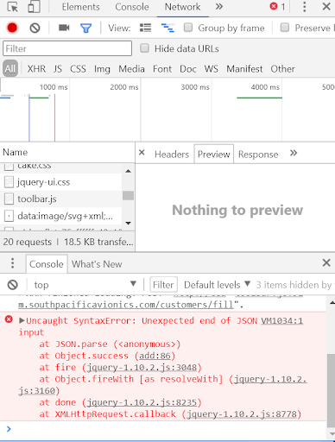Click the red error count badge
The height and width of the screenshot is (442, 335).
[277, 6]
